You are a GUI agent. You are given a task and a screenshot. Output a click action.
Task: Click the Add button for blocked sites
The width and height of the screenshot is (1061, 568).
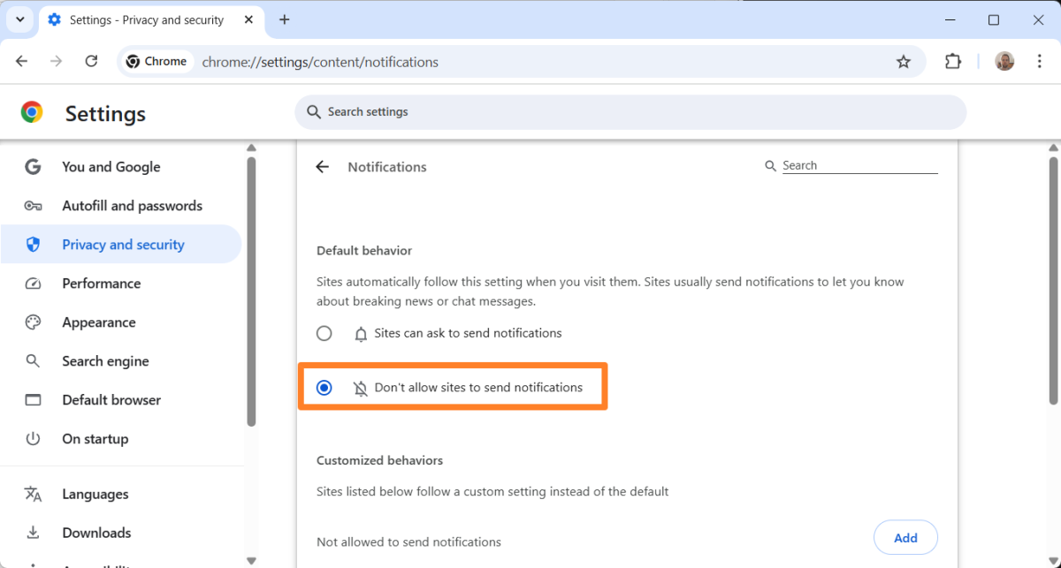905,537
